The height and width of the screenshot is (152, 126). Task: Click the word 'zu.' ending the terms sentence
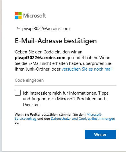tap(17, 123)
